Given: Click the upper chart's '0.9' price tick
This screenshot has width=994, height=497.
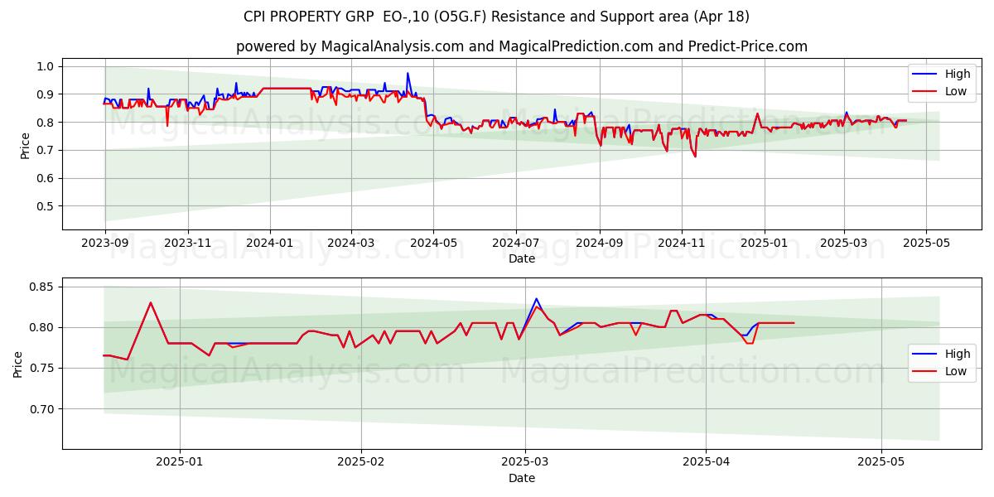Looking at the screenshot, I should (x=46, y=94).
